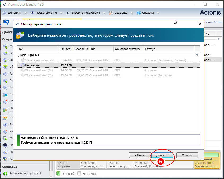Select the Browse files icon in sidebar

pos(5,152)
